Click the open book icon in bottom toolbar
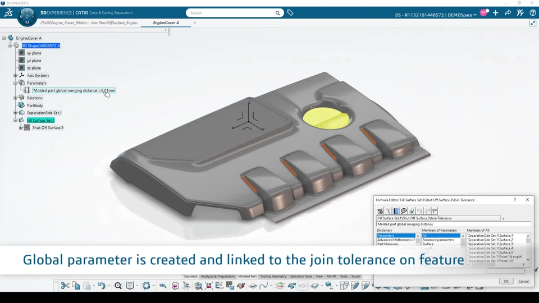Image resolution: width=539 pixels, height=303 pixels. point(130,286)
